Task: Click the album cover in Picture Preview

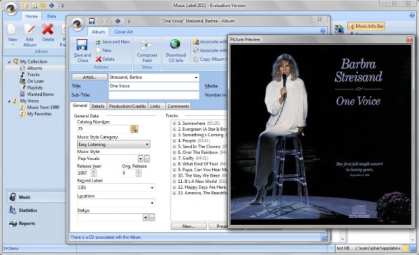Action: [320, 135]
